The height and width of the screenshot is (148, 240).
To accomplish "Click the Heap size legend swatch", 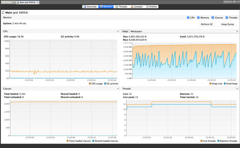I will click(210, 84).
